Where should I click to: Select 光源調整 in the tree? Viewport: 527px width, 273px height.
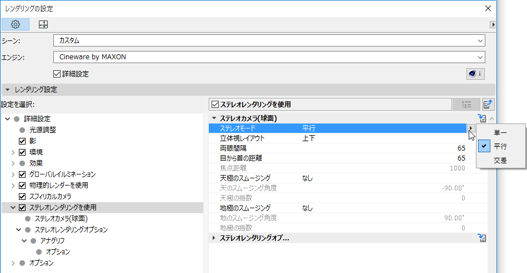(42, 130)
